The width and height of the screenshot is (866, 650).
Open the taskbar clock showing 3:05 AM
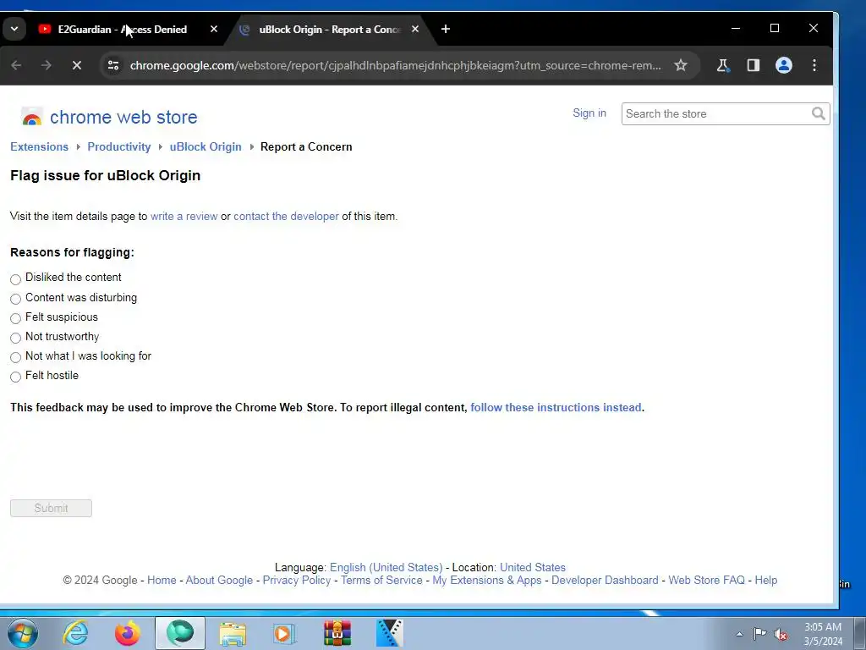click(x=823, y=634)
